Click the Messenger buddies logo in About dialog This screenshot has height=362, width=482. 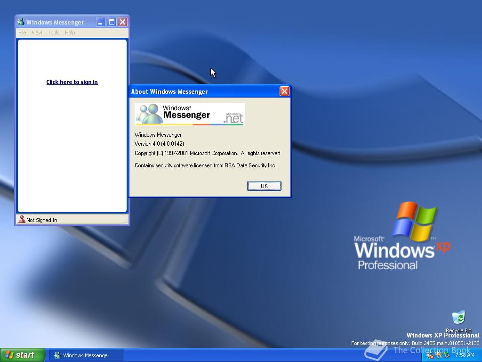(150, 114)
